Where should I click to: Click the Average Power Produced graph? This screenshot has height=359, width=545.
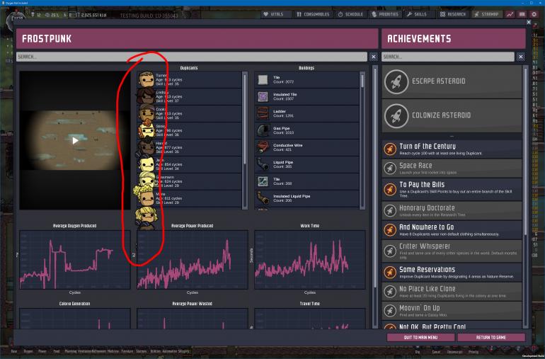[x=193, y=259]
